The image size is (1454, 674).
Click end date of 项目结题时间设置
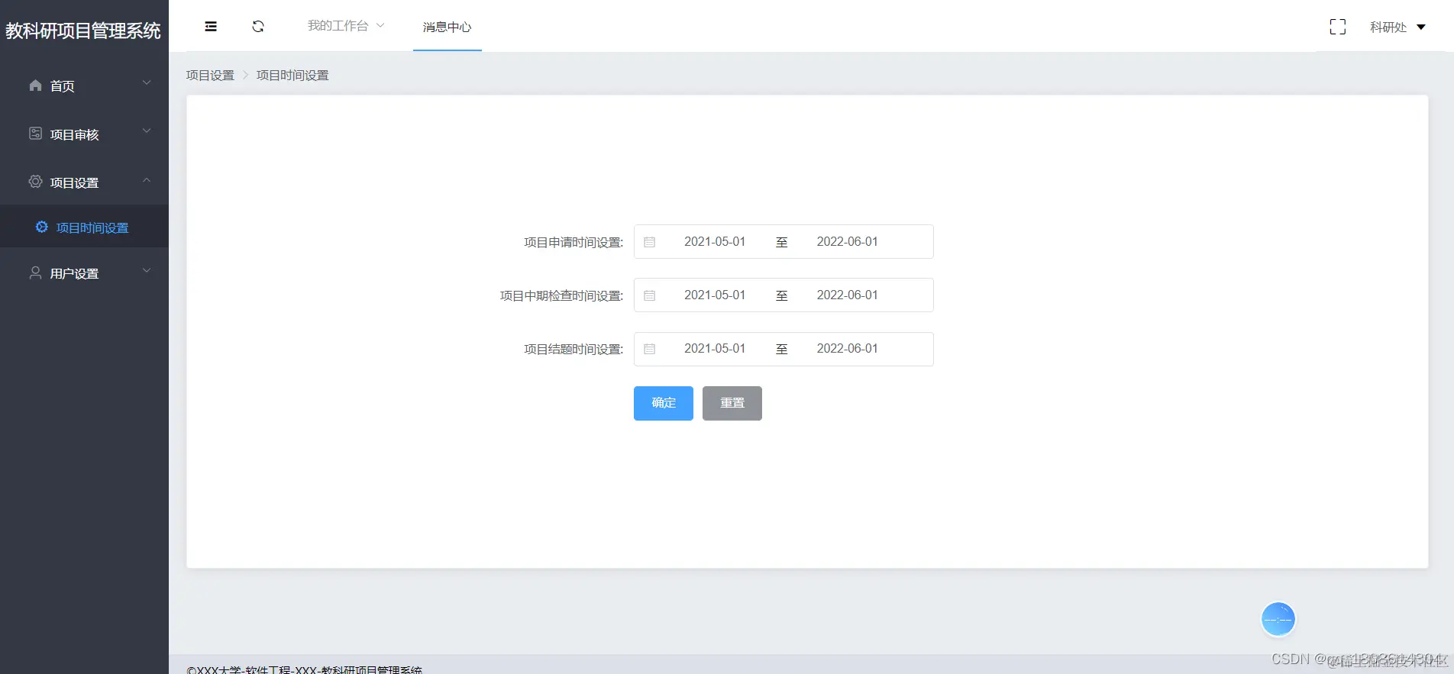pos(848,348)
